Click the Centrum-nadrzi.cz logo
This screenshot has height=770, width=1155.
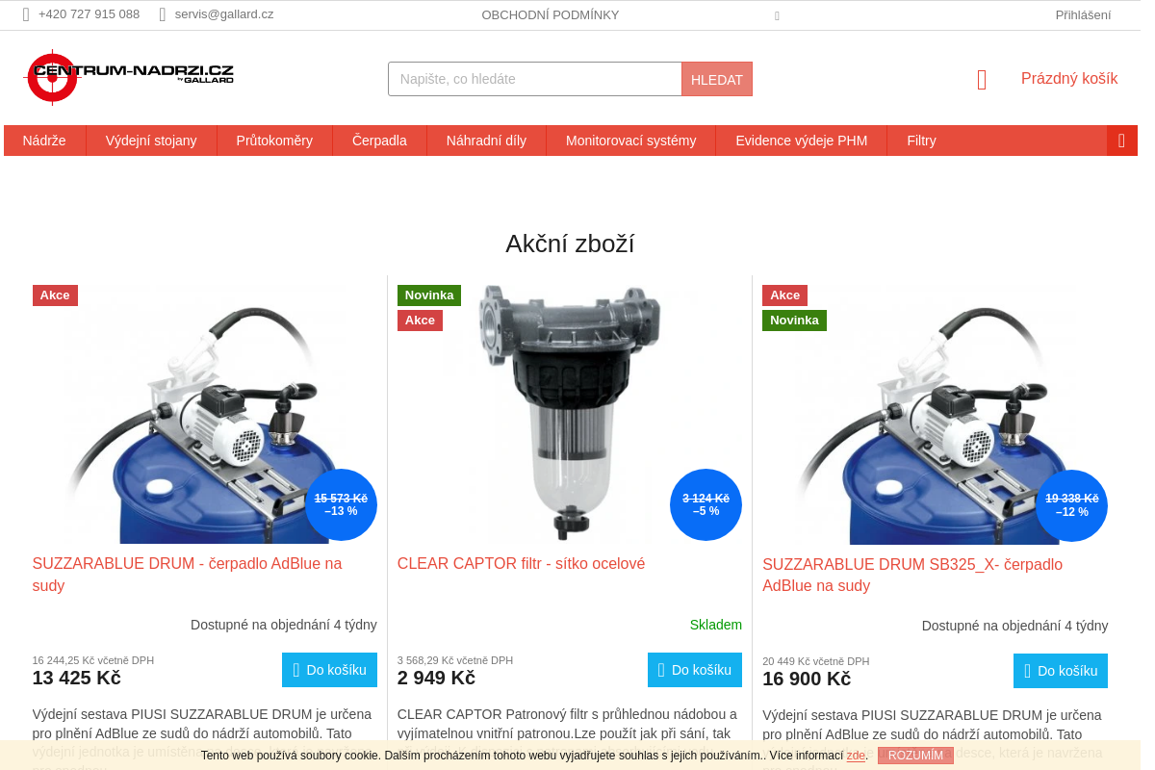click(x=129, y=77)
